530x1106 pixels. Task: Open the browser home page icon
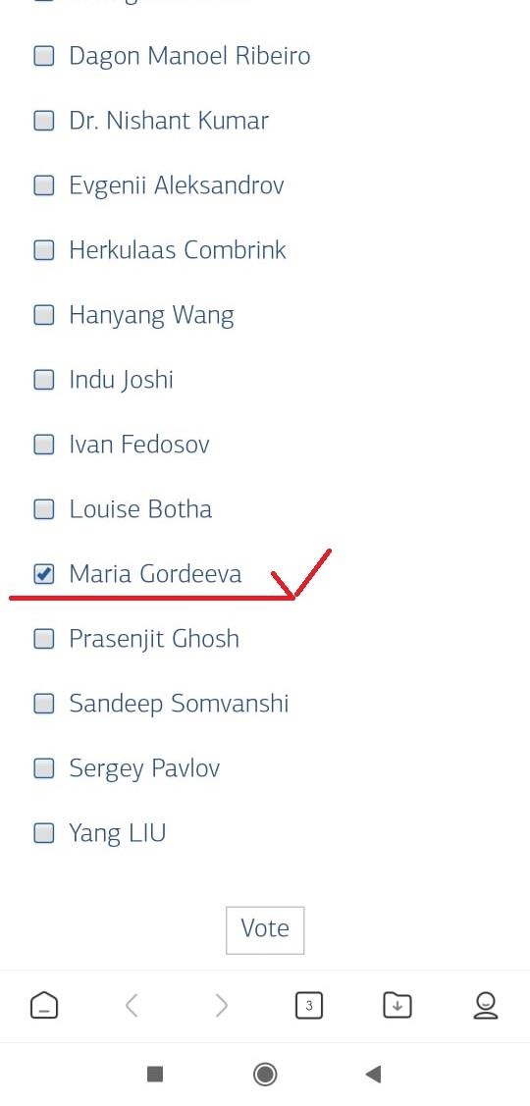pyautogui.click(x=44, y=1005)
